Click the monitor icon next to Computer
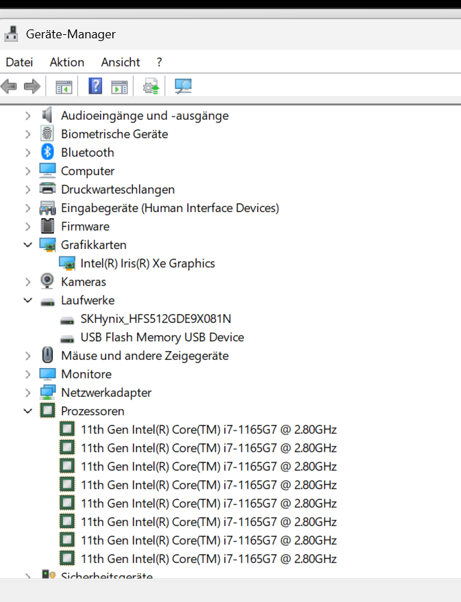The height and width of the screenshot is (602, 461). pos(47,170)
